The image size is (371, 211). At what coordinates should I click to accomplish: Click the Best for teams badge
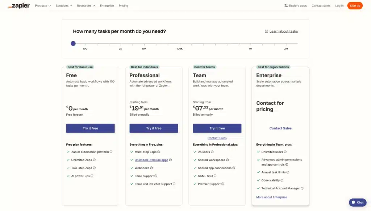[204, 67]
